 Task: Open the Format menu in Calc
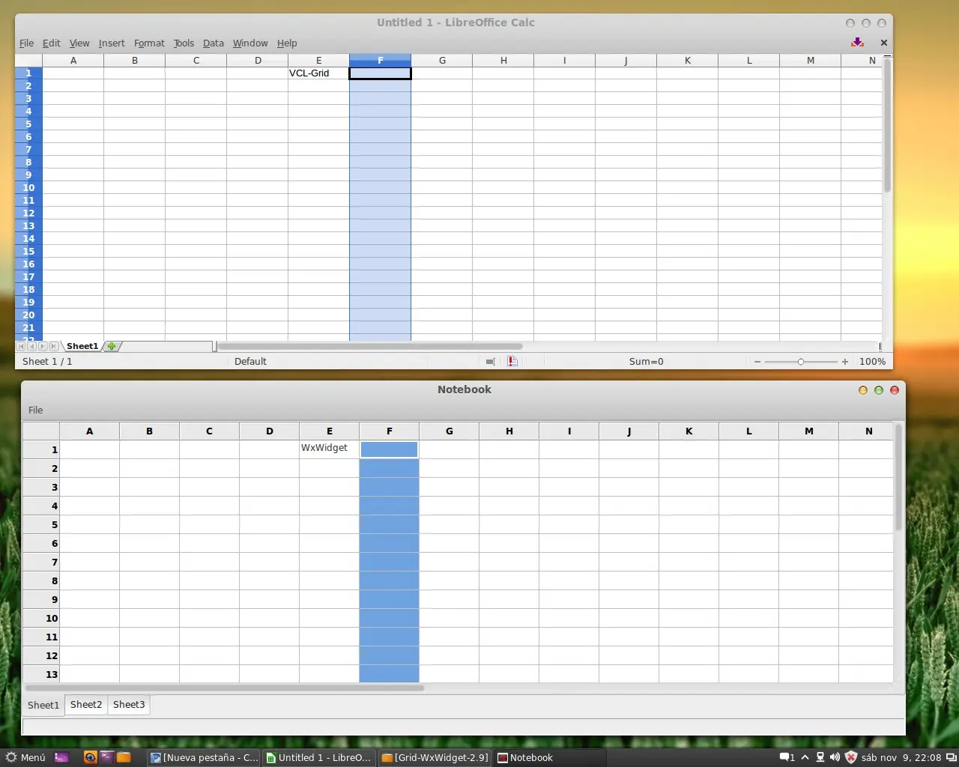tap(149, 43)
